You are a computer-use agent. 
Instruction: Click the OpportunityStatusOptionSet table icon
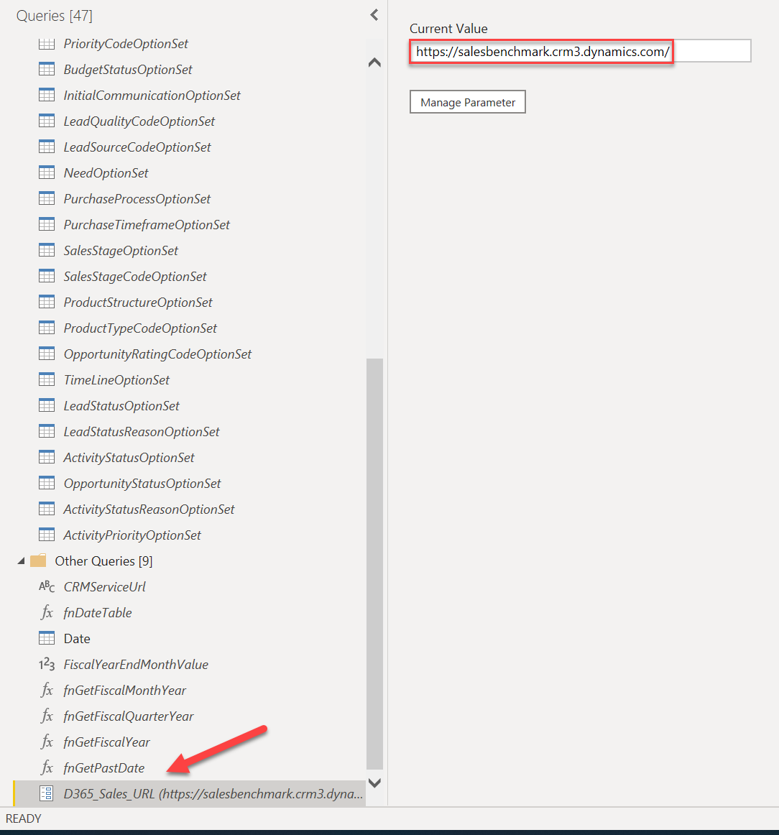pyautogui.click(x=46, y=484)
